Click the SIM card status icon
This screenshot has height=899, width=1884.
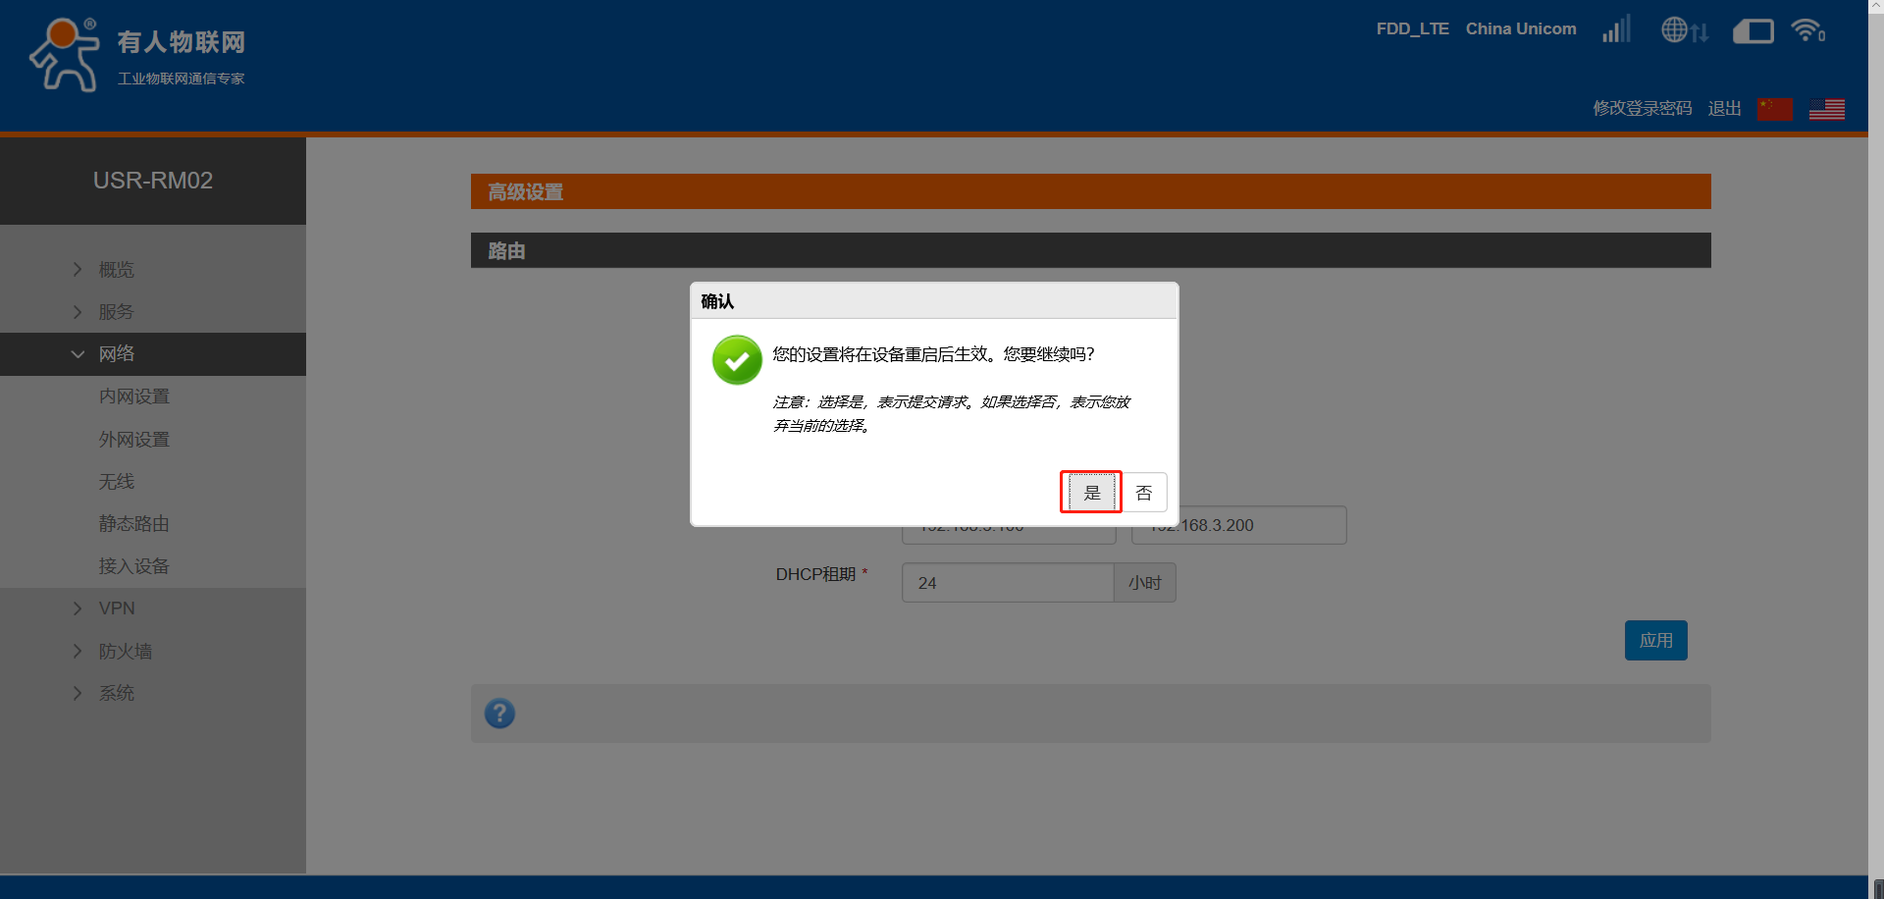[x=1753, y=31]
